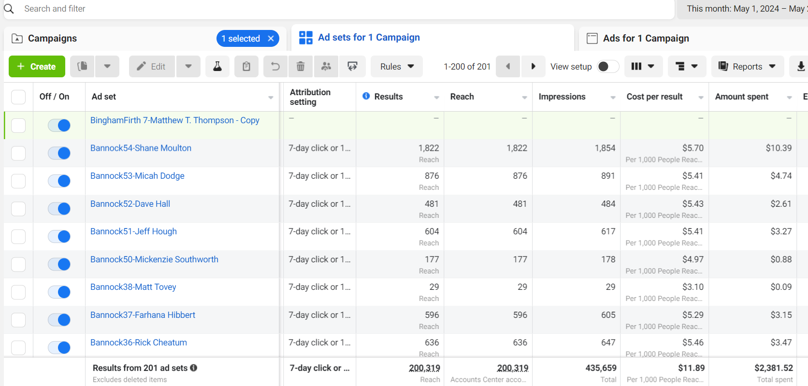Click the undo arrow icon

(x=275, y=66)
